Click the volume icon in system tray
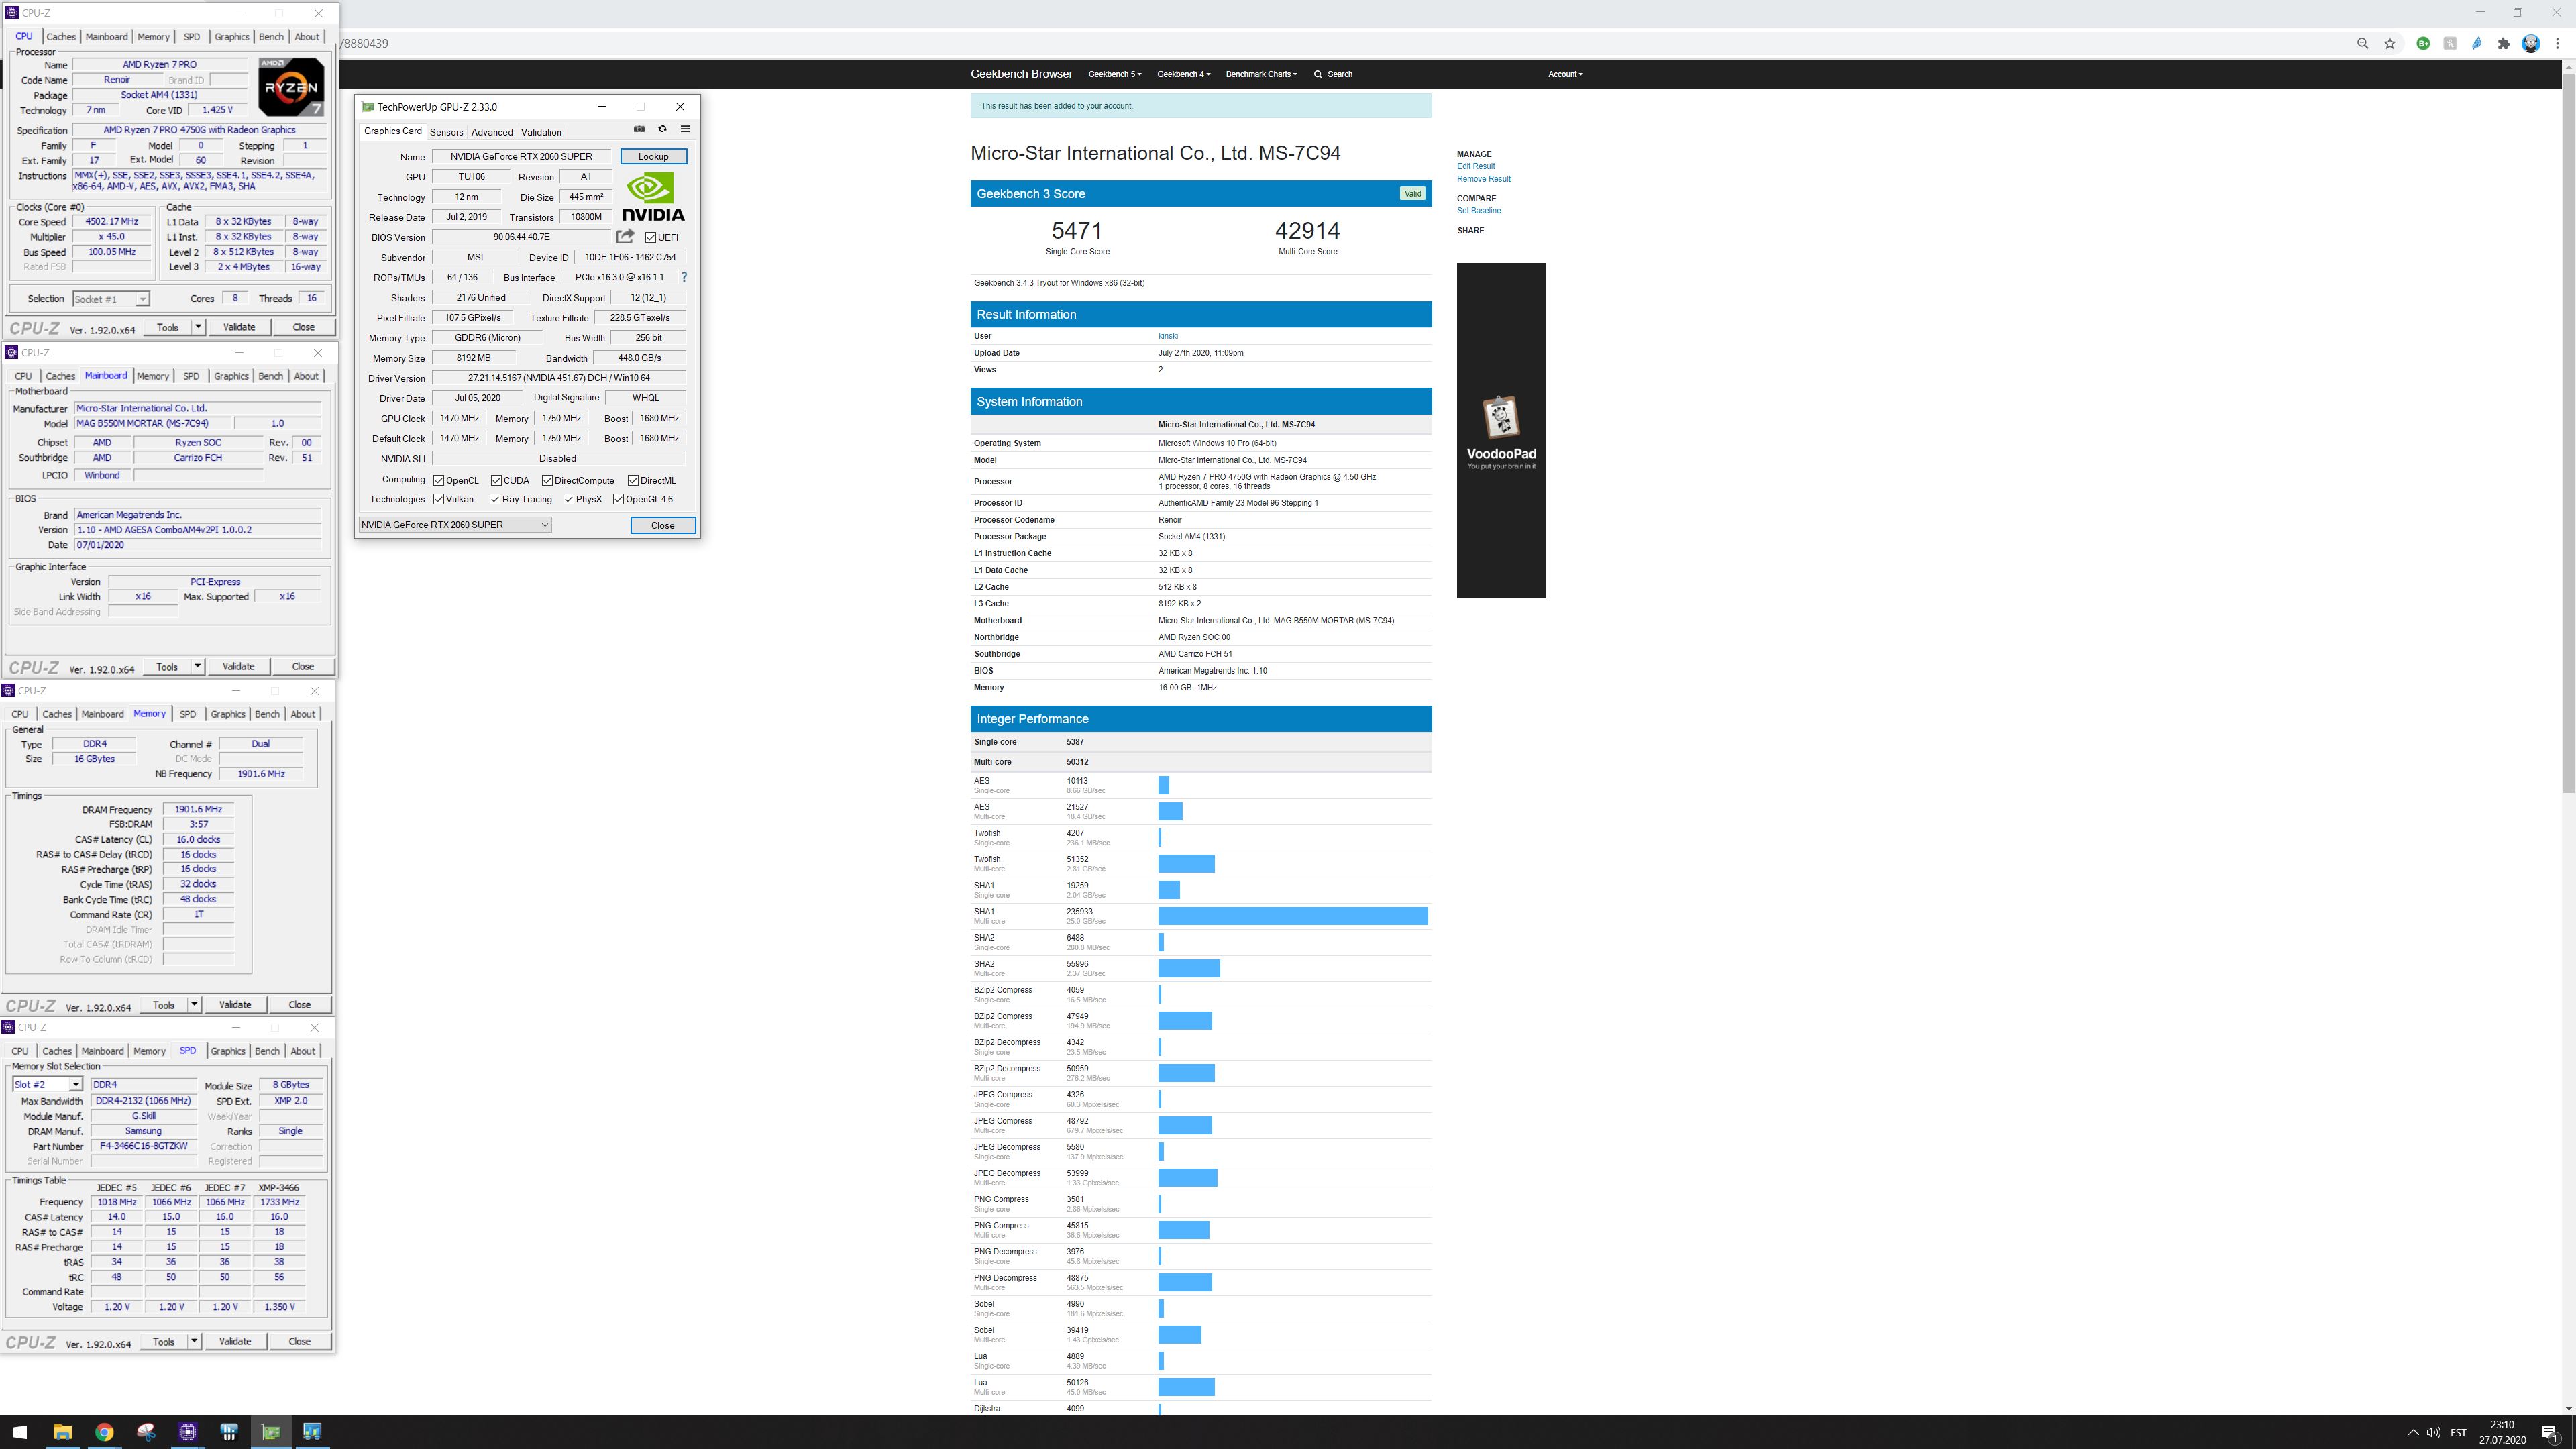Viewport: 2576px width, 1449px height. (x=2433, y=1433)
